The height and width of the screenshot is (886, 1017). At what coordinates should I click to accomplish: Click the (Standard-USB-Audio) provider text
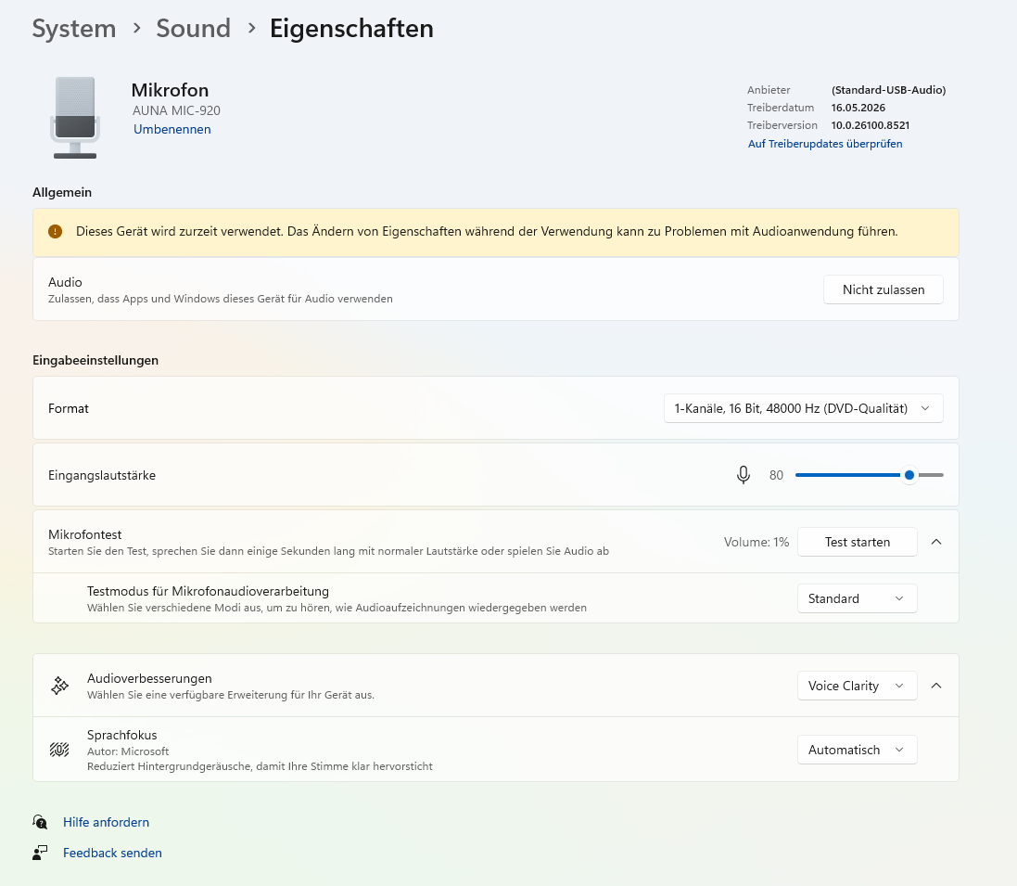tap(888, 90)
